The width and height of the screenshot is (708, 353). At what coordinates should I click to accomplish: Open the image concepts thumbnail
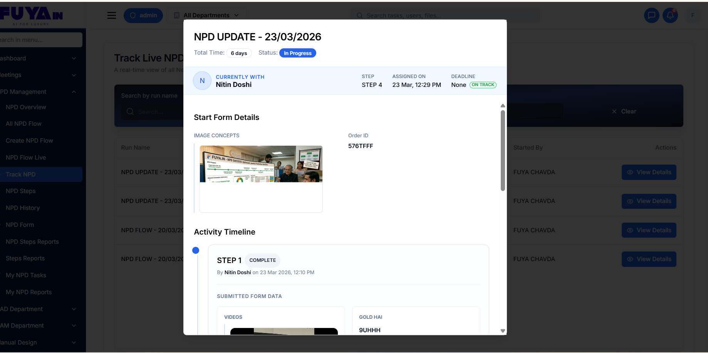click(x=261, y=164)
